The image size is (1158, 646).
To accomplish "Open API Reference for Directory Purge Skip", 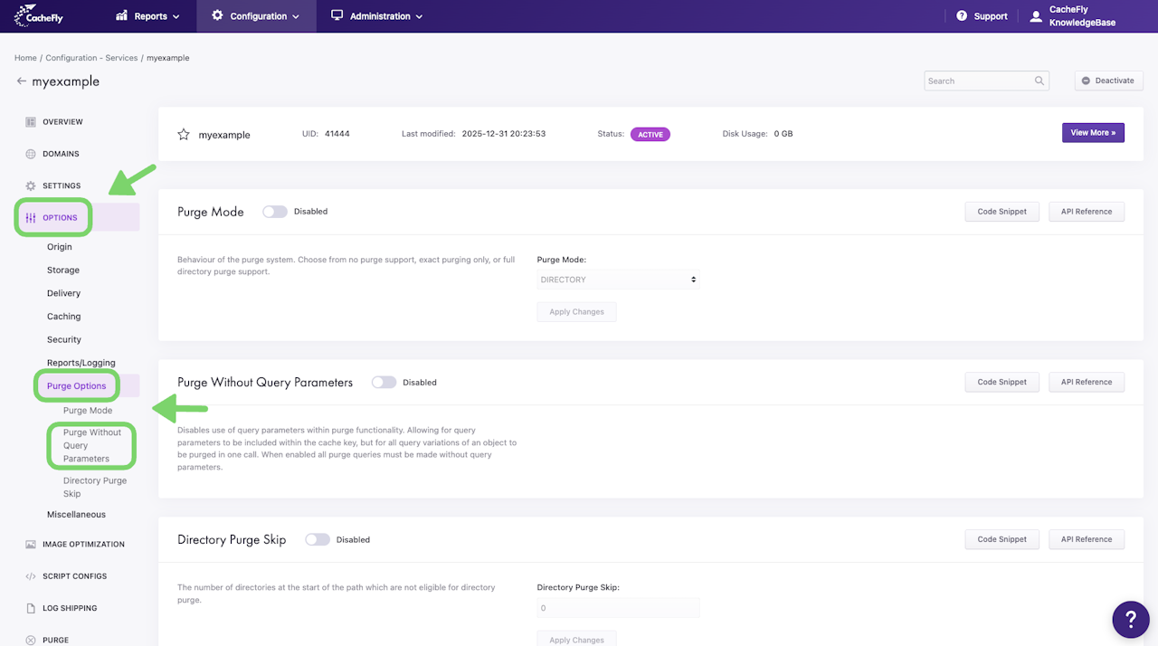I will tap(1087, 539).
